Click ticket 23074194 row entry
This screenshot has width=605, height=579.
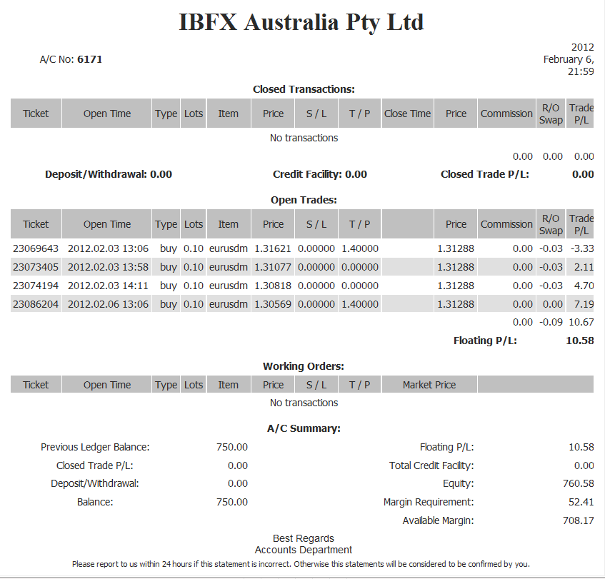[x=36, y=286]
